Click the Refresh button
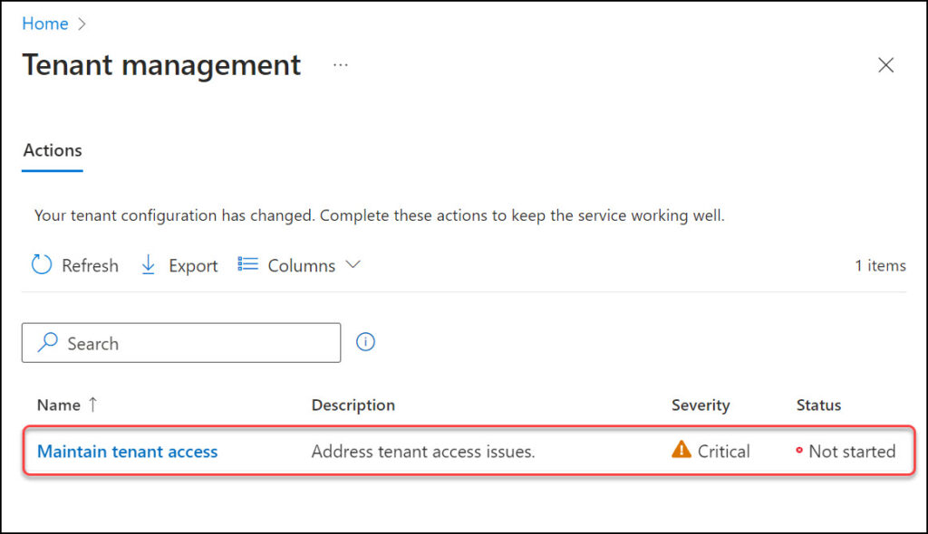This screenshot has width=928, height=534. [x=74, y=265]
